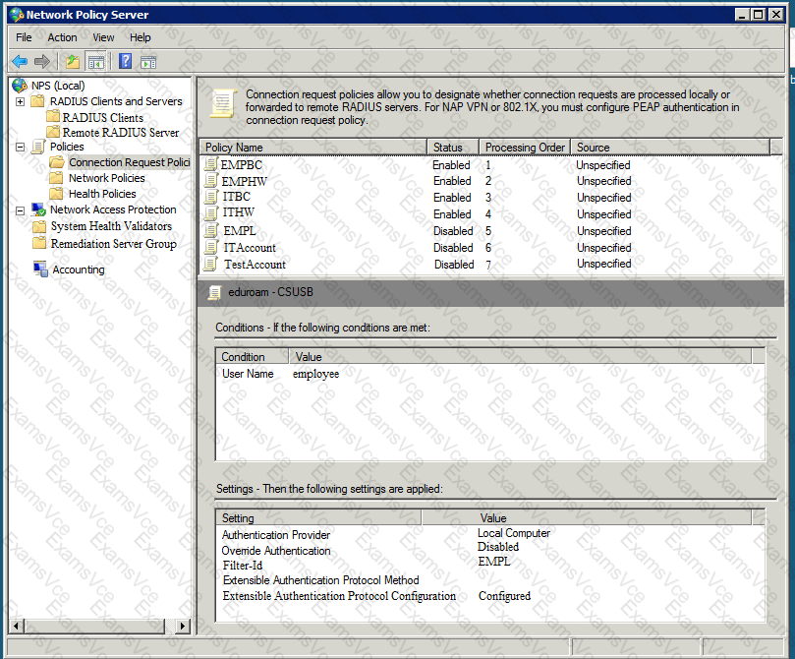
Task: Toggle the Show/Hide Action Pane icon
Action: (x=148, y=61)
